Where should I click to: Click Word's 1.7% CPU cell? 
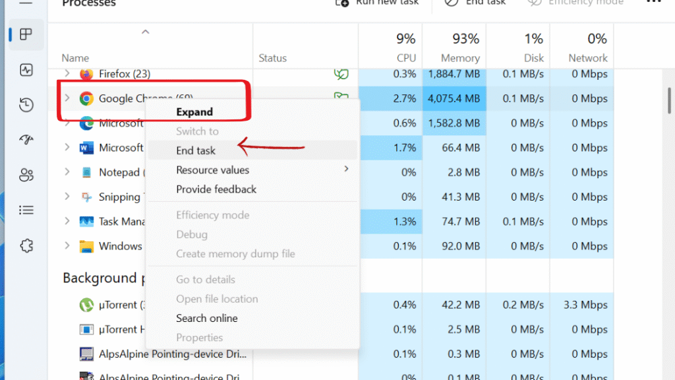[x=390, y=147]
